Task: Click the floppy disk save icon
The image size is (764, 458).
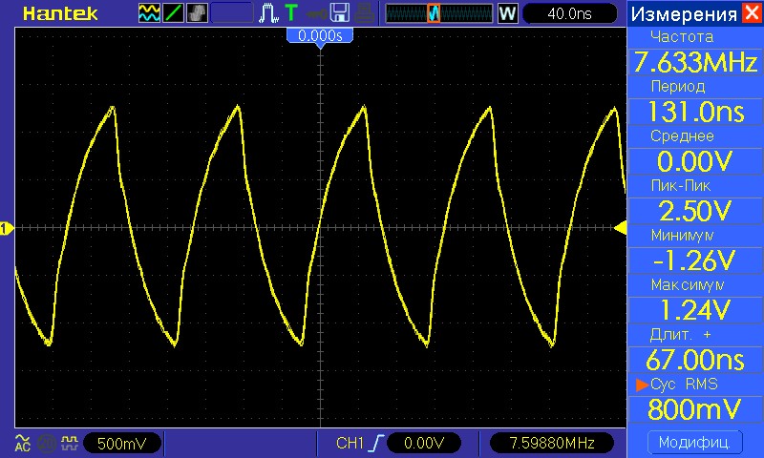Action: tap(340, 13)
